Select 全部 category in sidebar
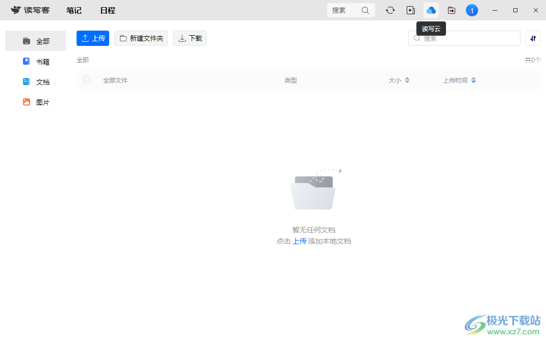 [x=36, y=41]
